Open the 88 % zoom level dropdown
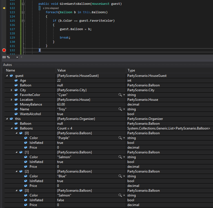The image size is (213, 208). 17,57
